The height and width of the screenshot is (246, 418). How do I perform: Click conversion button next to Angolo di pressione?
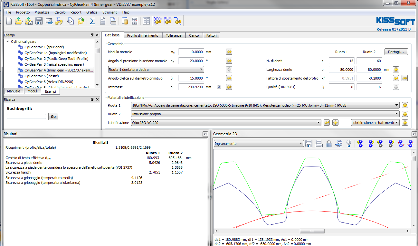click(x=229, y=61)
